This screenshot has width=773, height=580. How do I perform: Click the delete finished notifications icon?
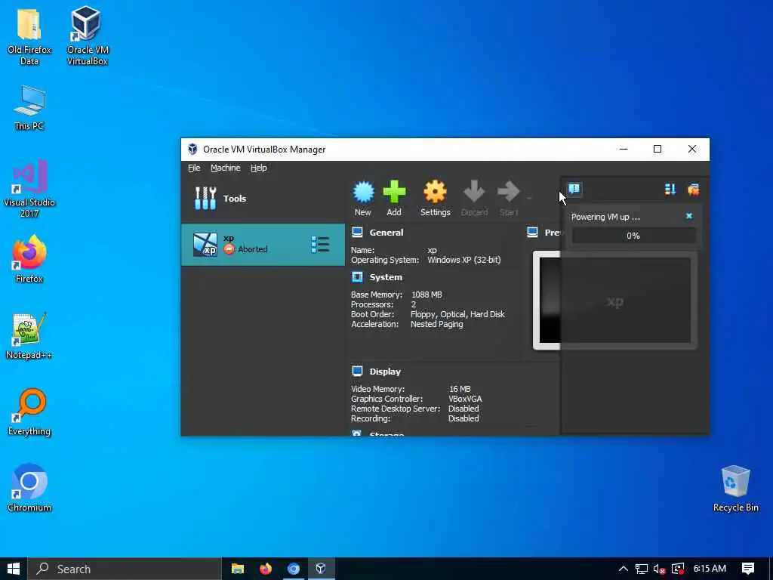coord(694,190)
